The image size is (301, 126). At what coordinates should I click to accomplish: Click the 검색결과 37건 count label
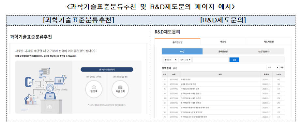coord(169,68)
